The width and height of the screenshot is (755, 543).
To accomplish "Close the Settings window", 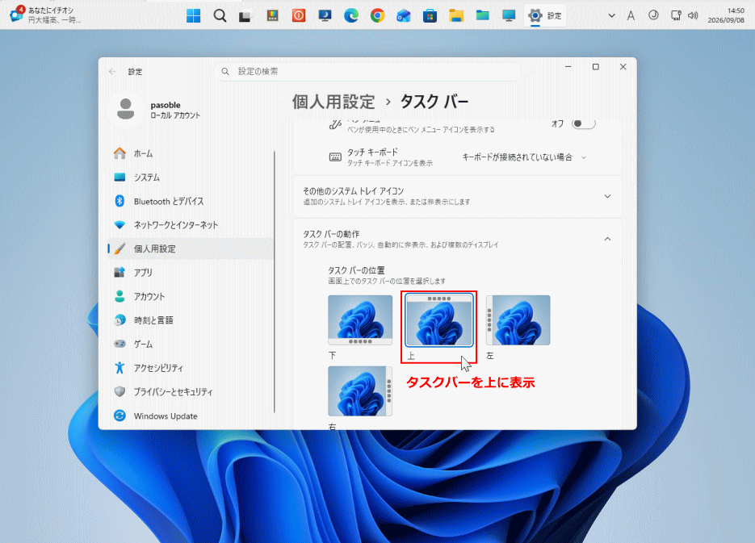I will 623,67.
